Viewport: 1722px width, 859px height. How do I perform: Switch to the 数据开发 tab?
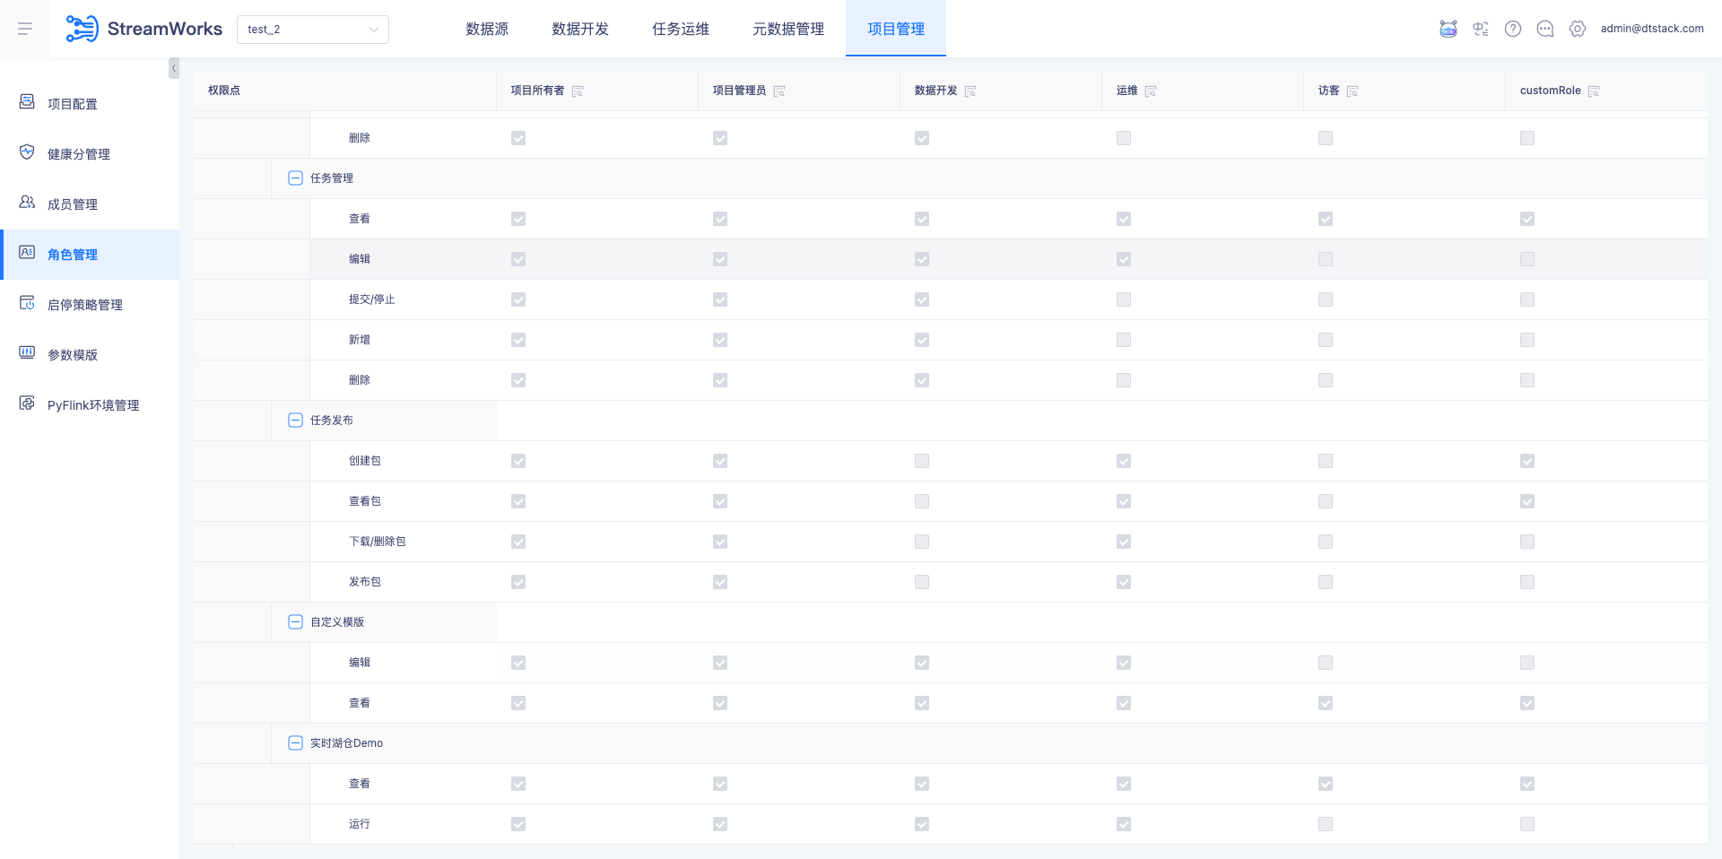pos(579,28)
